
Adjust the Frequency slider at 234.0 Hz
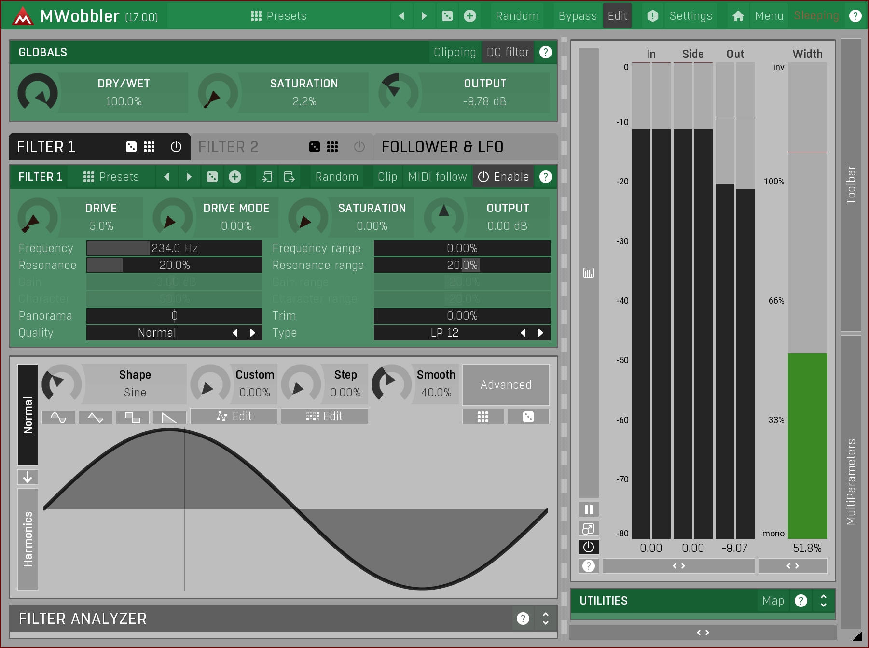click(174, 248)
